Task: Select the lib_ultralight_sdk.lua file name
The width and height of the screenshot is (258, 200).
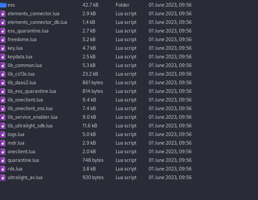Action: [x=30, y=126]
